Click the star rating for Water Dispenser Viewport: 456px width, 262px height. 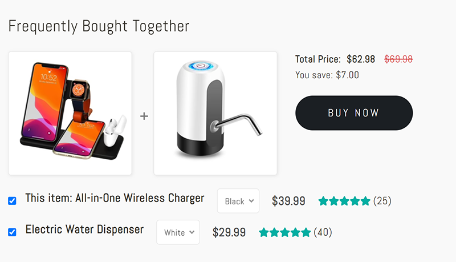coord(284,232)
